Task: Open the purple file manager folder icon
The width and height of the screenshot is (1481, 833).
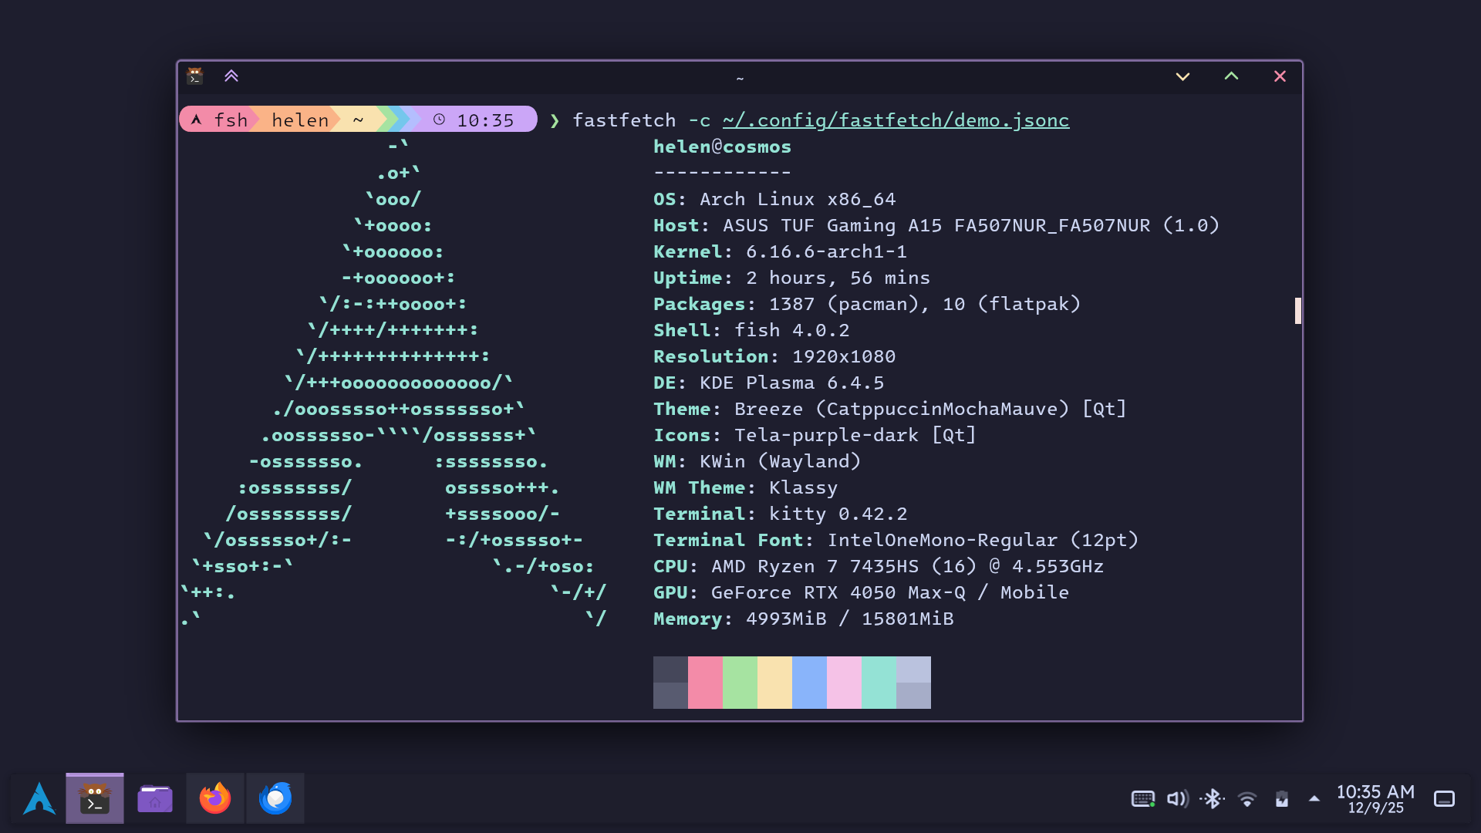Action: tap(155, 798)
